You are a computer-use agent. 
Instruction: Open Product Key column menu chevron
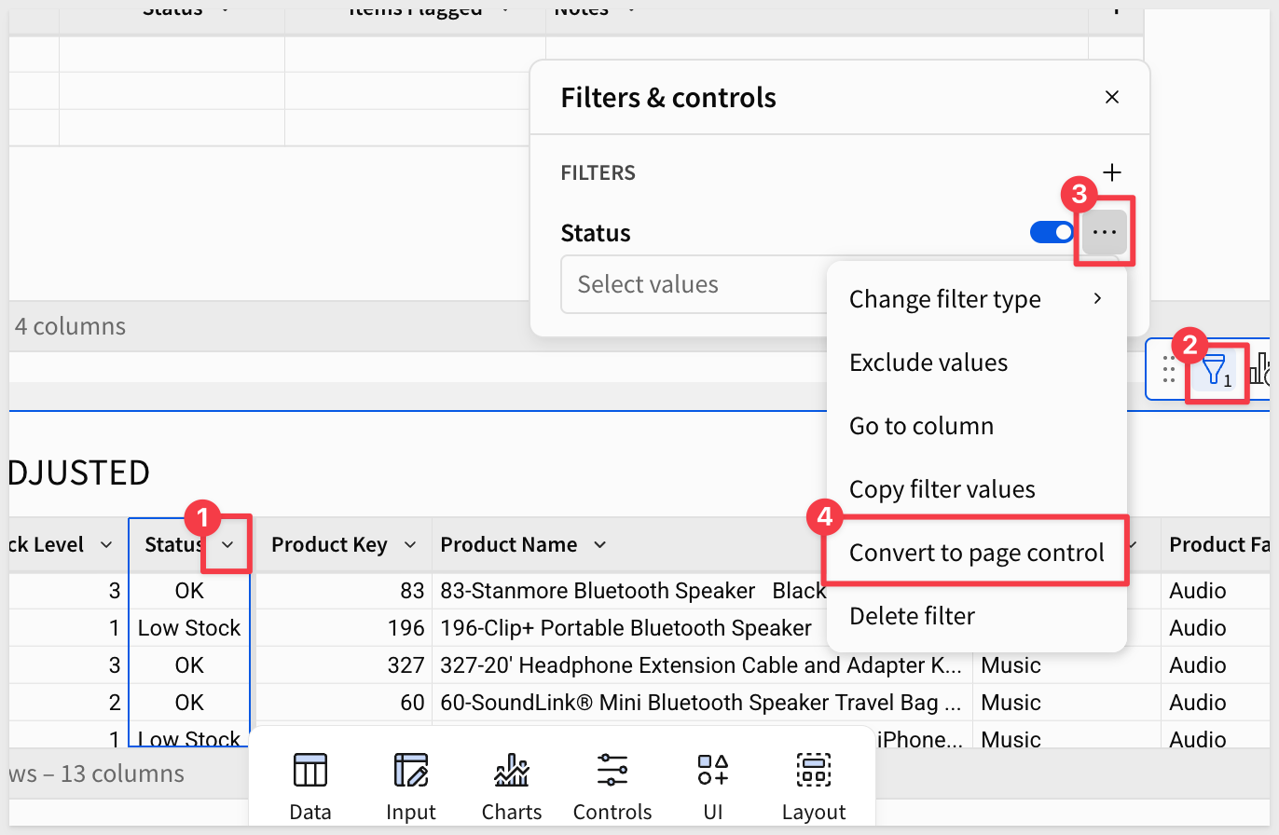click(x=410, y=545)
